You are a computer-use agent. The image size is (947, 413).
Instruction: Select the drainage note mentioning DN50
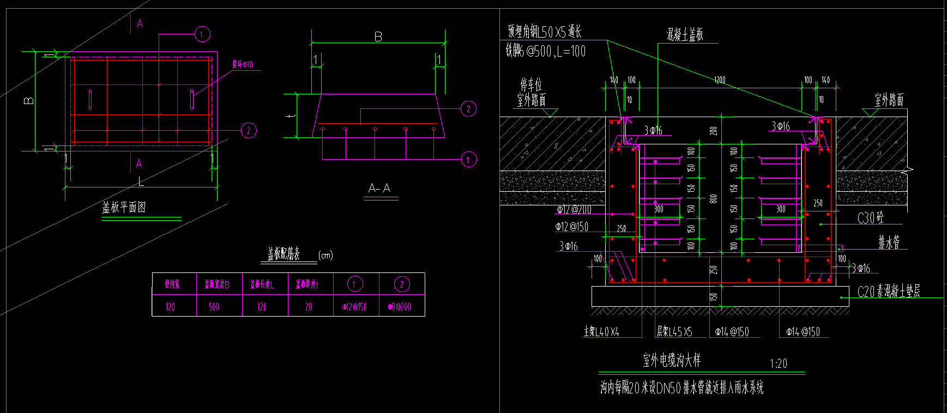point(682,388)
